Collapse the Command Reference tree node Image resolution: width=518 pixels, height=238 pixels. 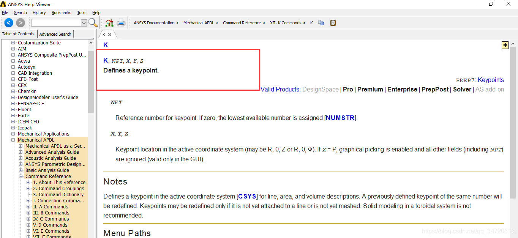(x=21, y=177)
